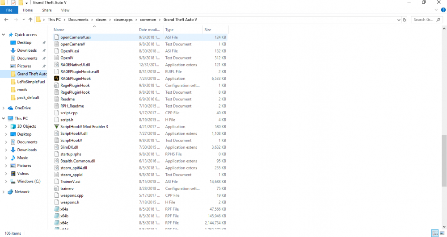Click Documents in the address path
Viewport: 447px width, 237px height.
(x=78, y=20)
